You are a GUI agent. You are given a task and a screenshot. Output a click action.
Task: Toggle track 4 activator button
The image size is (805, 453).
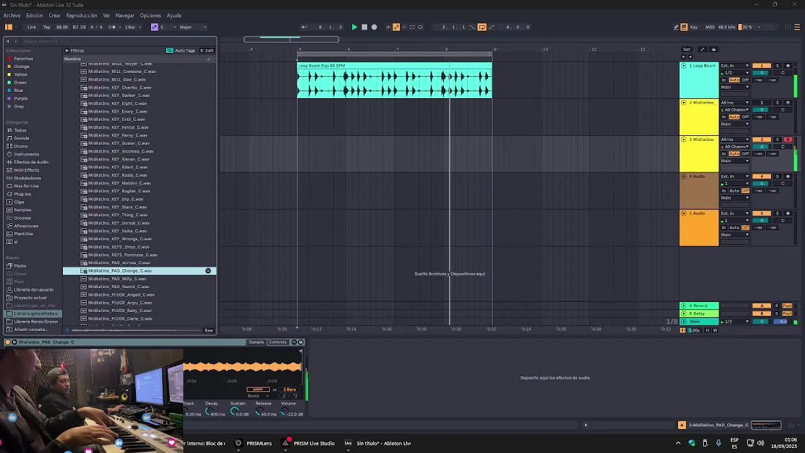tap(762, 176)
